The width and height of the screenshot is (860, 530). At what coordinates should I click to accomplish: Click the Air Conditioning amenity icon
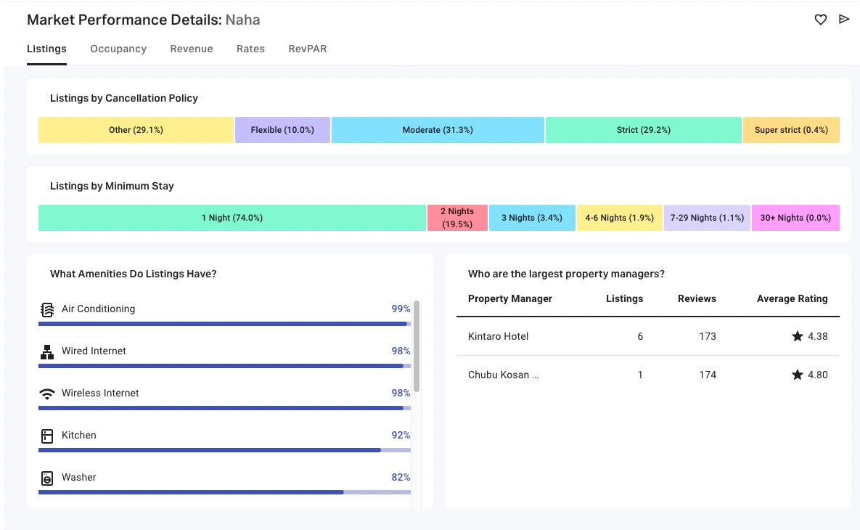point(47,309)
